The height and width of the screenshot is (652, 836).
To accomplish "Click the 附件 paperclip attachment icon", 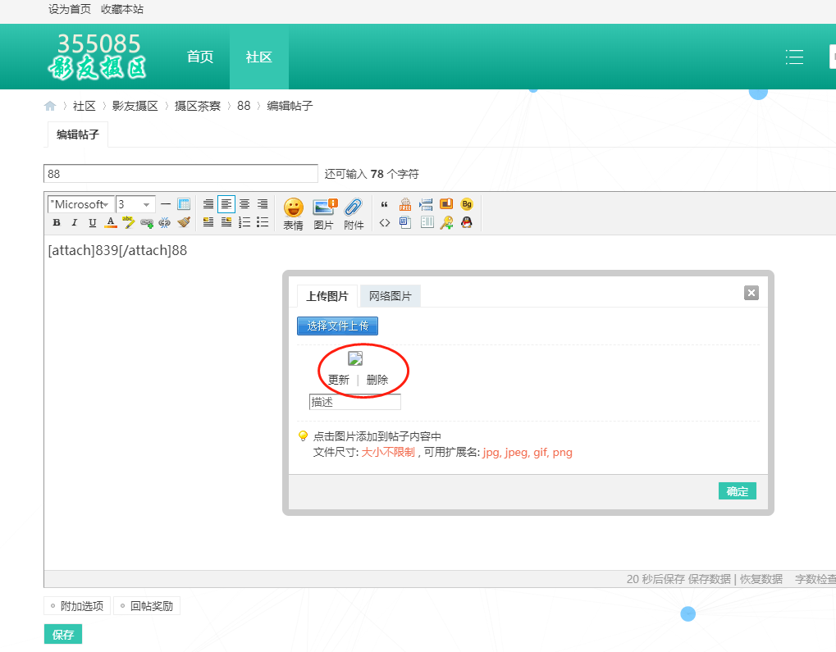I will click(x=354, y=213).
